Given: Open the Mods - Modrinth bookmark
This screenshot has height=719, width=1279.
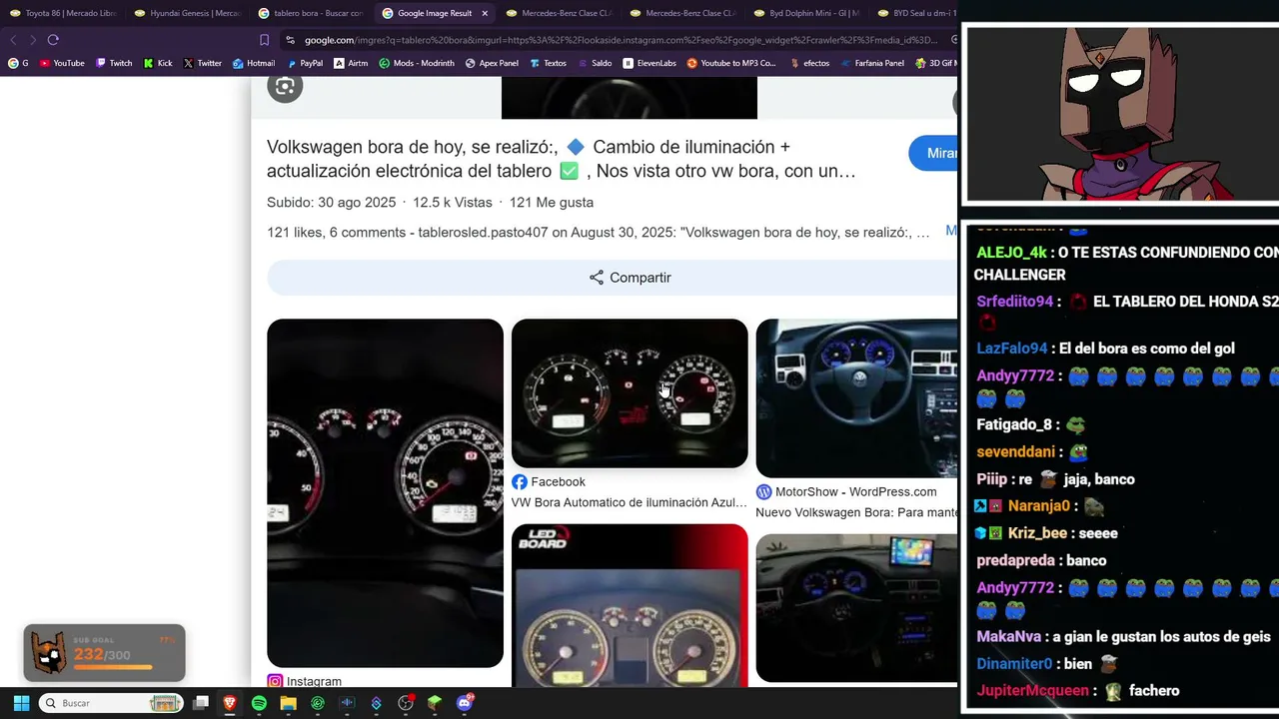Looking at the screenshot, I should pyautogui.click(x=417, y=63).
